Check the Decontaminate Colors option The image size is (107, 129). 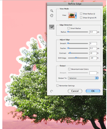click(x=69, y=69)
